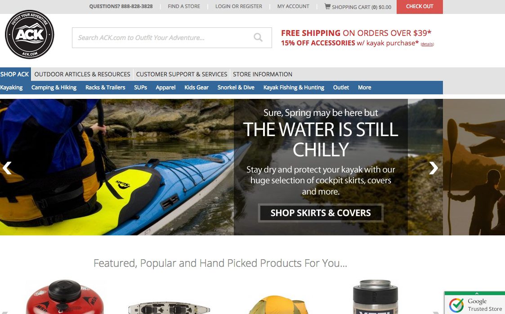Viewport: 505px width, 314px height.
Task: Click the search magnifier icon
Action: (258, 37)
